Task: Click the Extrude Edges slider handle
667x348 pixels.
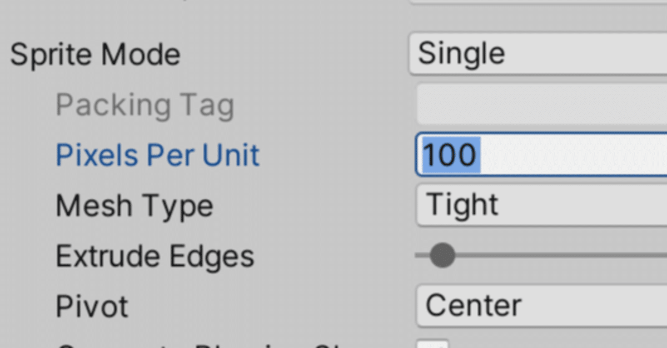Action: [x=442, y=256]
